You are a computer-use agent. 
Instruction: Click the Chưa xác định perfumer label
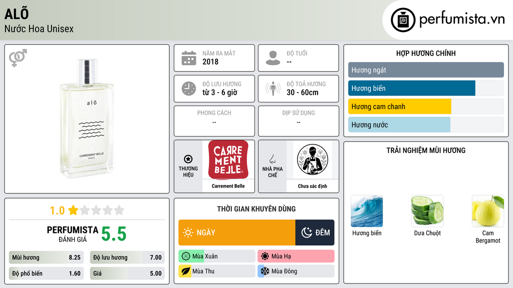coord(313,186)
